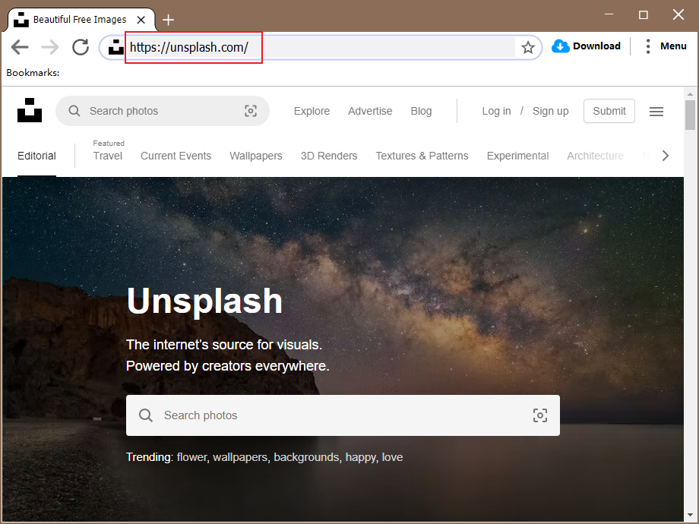Open the hamburger menu icon
Image resolution: width=699 pixels, height=524 pixels.
(x=656, y=112)
